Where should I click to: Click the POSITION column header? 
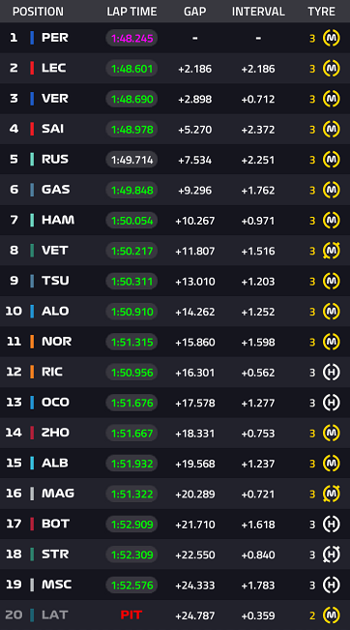pyautogui.click(x=38, y=12)
